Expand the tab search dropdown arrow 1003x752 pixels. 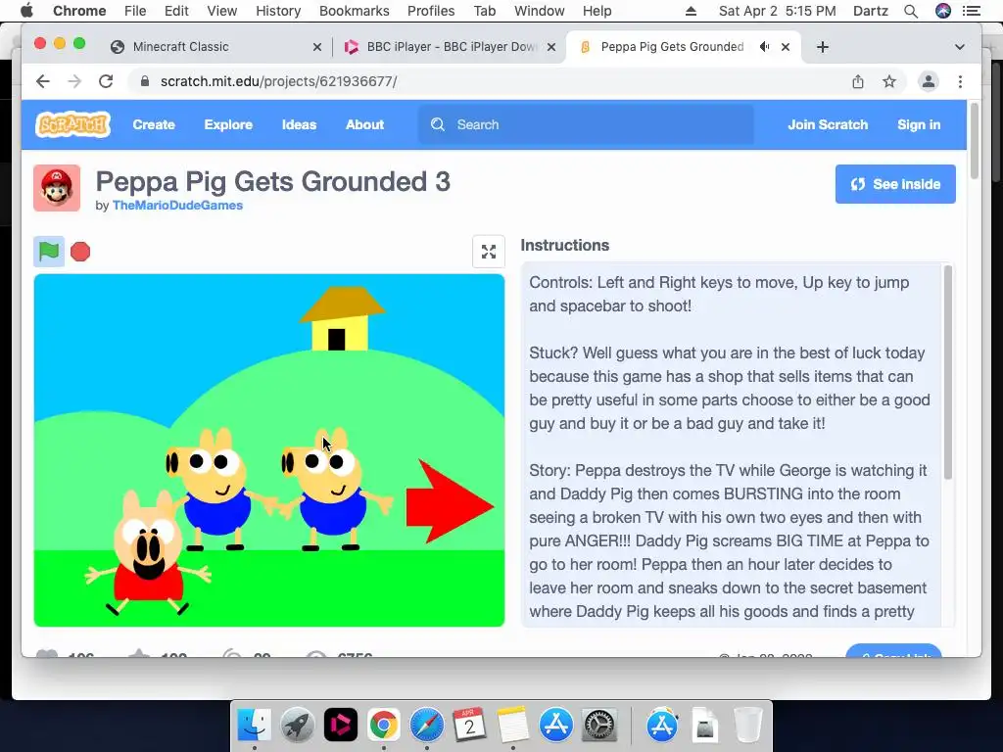coord(960,47)
